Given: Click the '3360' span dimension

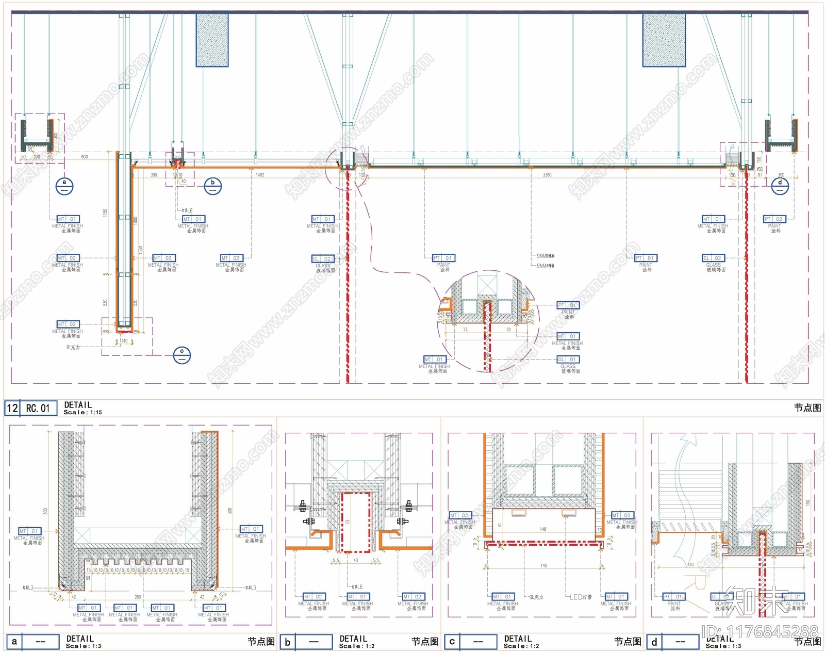Looking at the screenshot, I should 547,175.
